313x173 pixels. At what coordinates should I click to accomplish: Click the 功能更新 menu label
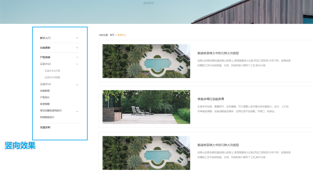45,48
